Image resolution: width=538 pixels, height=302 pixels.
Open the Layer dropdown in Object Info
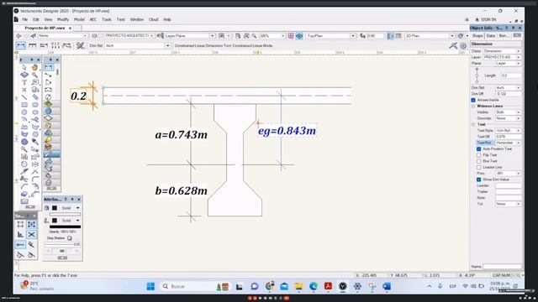[x=502, y=57]
